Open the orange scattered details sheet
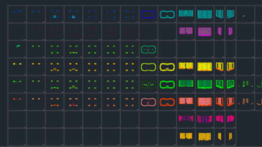The height and width of the screenshot is (147, 262). (245, 101)
